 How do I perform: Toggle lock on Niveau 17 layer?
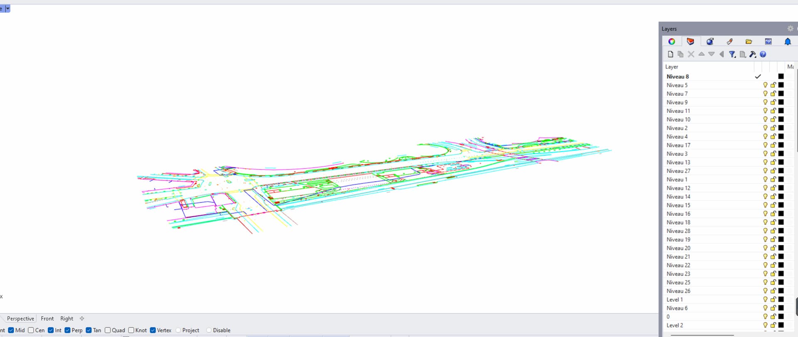pyautogui.click(x=773, y=145)
